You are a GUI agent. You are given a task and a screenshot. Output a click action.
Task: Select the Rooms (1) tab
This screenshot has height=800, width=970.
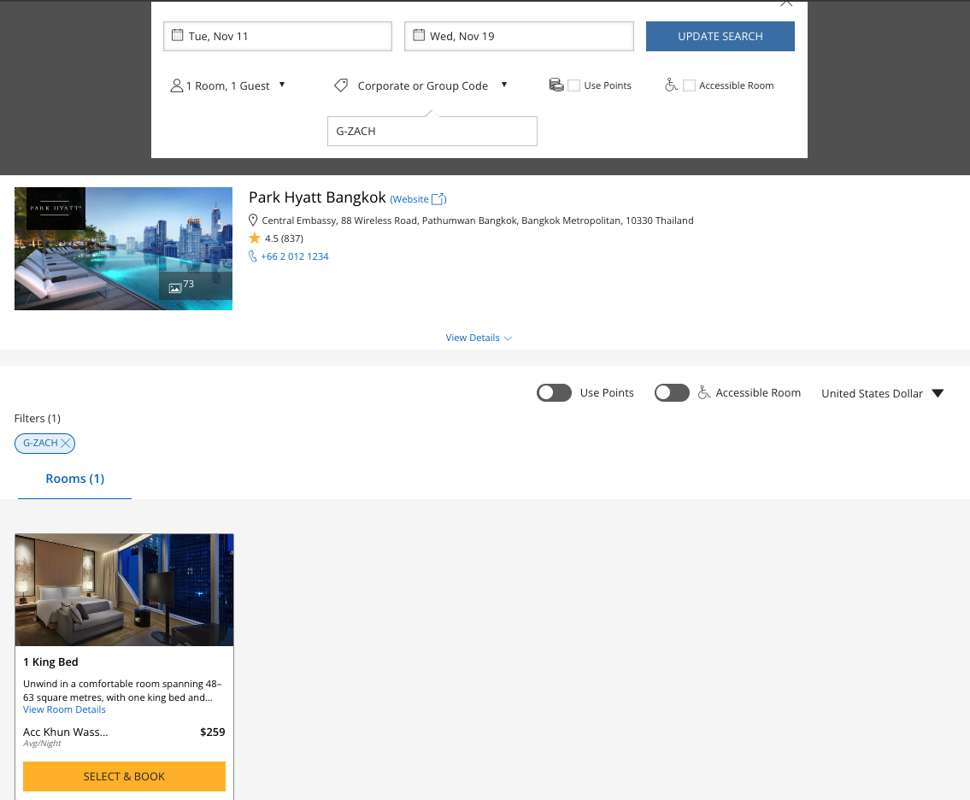pyautogui.click(x=75, y=479)
